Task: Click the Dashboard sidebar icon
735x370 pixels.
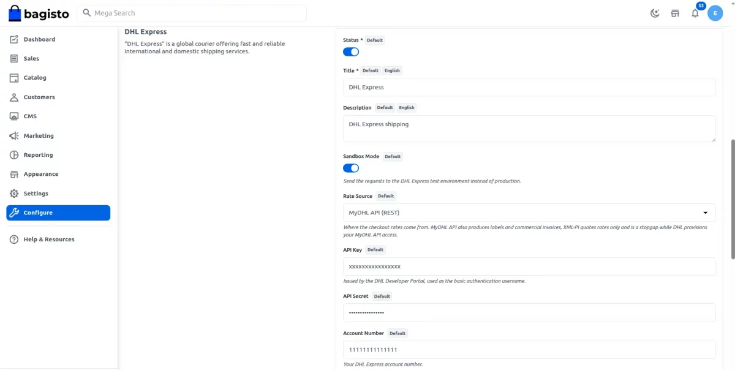Action: click(x=14, y=39)
